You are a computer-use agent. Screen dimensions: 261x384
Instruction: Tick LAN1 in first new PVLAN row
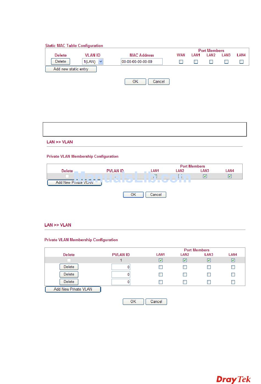161,267
